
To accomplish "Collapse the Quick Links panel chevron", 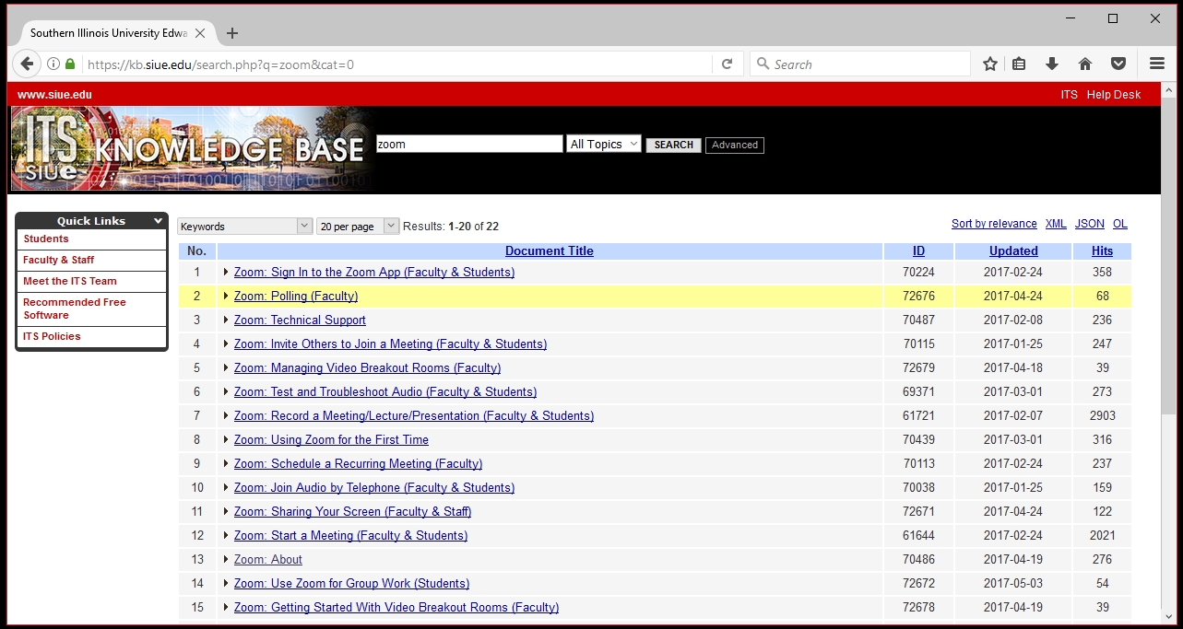I will (158, 221).
